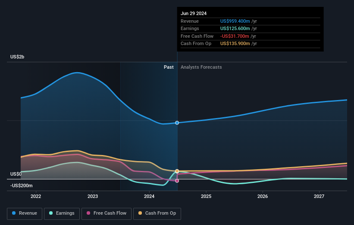Click the US$135.900m cash from op value

coord(235,44)
